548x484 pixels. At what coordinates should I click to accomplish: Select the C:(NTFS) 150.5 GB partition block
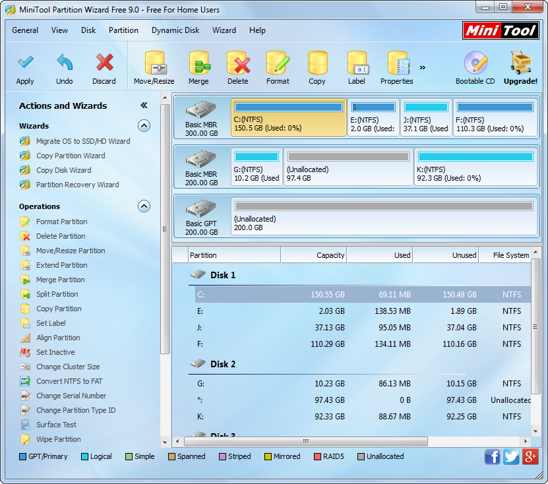coord(289,117)
